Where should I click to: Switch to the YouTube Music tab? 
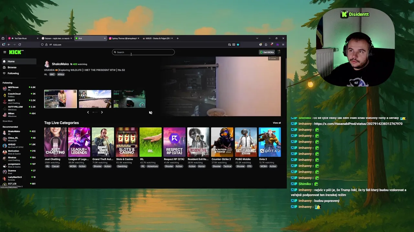point(22,38)
